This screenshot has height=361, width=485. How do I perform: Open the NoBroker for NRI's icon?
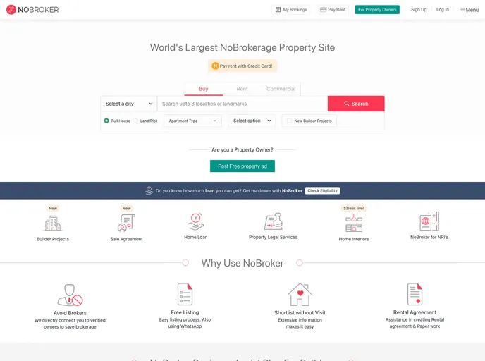[x=429, y=221]
